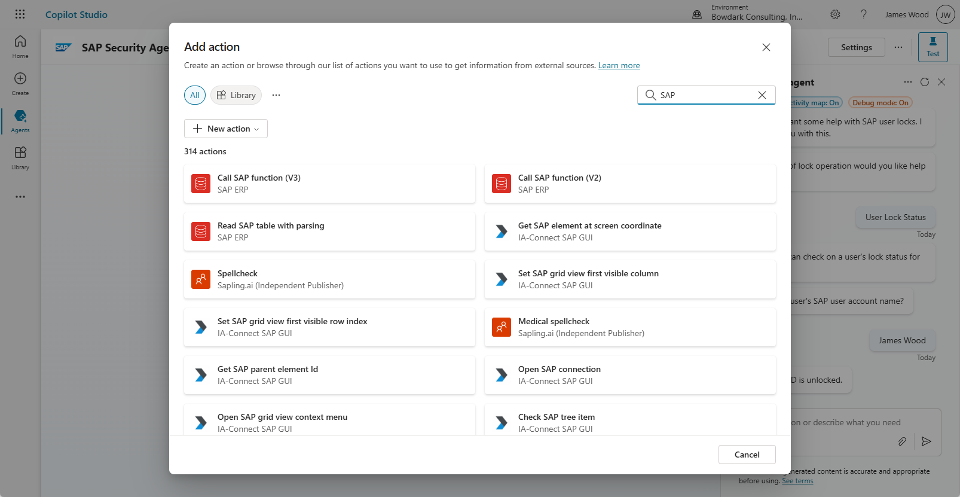The width and height of the screenshot is (960, 497).
Task: Choose Call SAP function (V2) action
Action: click(630, 184)
